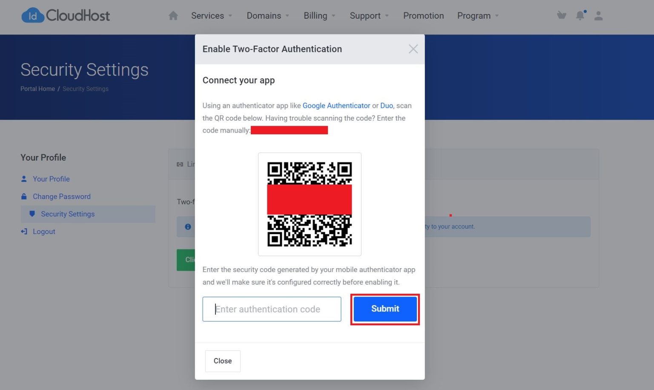Follow the Duo link

click(386, 105)
